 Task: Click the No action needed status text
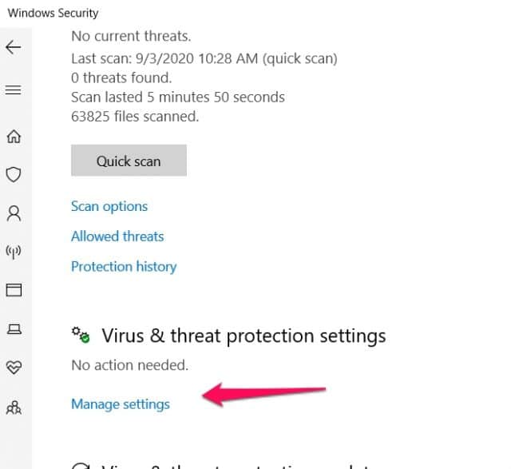click(129, 366)
